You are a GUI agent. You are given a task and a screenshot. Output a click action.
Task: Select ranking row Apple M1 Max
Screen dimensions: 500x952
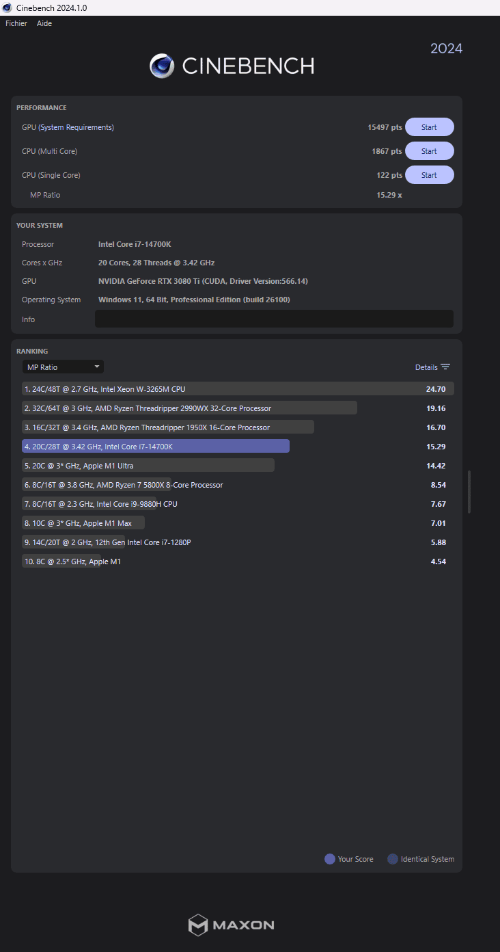(238, 523)
